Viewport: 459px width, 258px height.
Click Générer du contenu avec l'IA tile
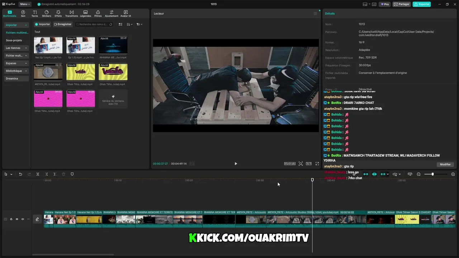click(113, 99)
